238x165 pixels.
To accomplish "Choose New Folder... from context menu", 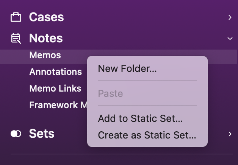I will [127, 68].
